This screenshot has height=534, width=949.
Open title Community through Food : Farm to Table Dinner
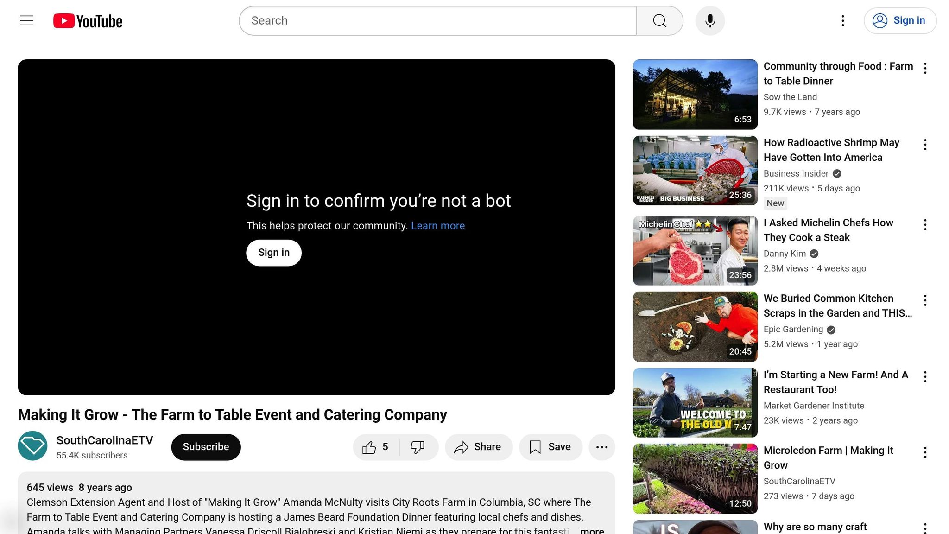[x=838, y=74]
